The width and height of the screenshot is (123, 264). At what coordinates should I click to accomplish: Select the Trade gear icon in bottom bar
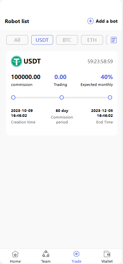point(76,254)
